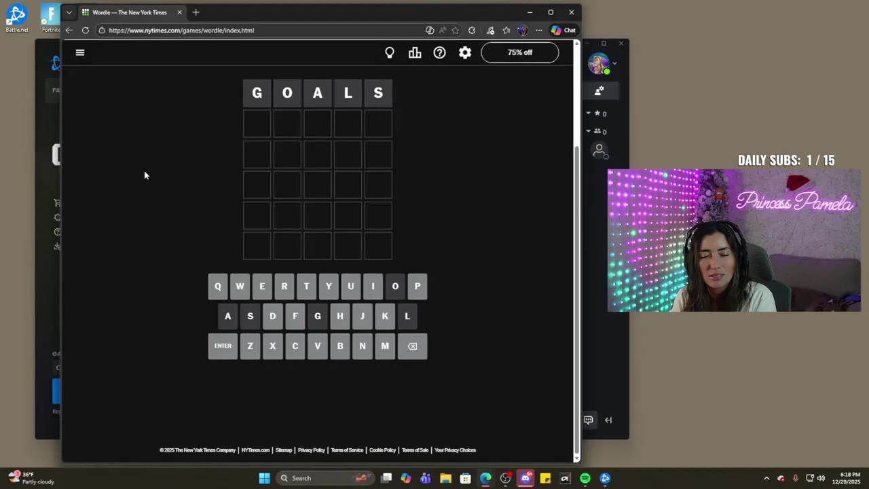Open browser profile avatar
869x489 pixels.
click(522, 30)
